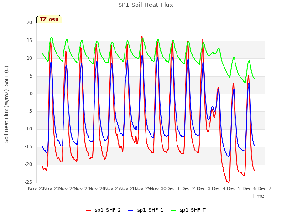Toggle the sp1_SHF_2 legend entry
The height and width of the screenshot is (219, 292).
103,210
